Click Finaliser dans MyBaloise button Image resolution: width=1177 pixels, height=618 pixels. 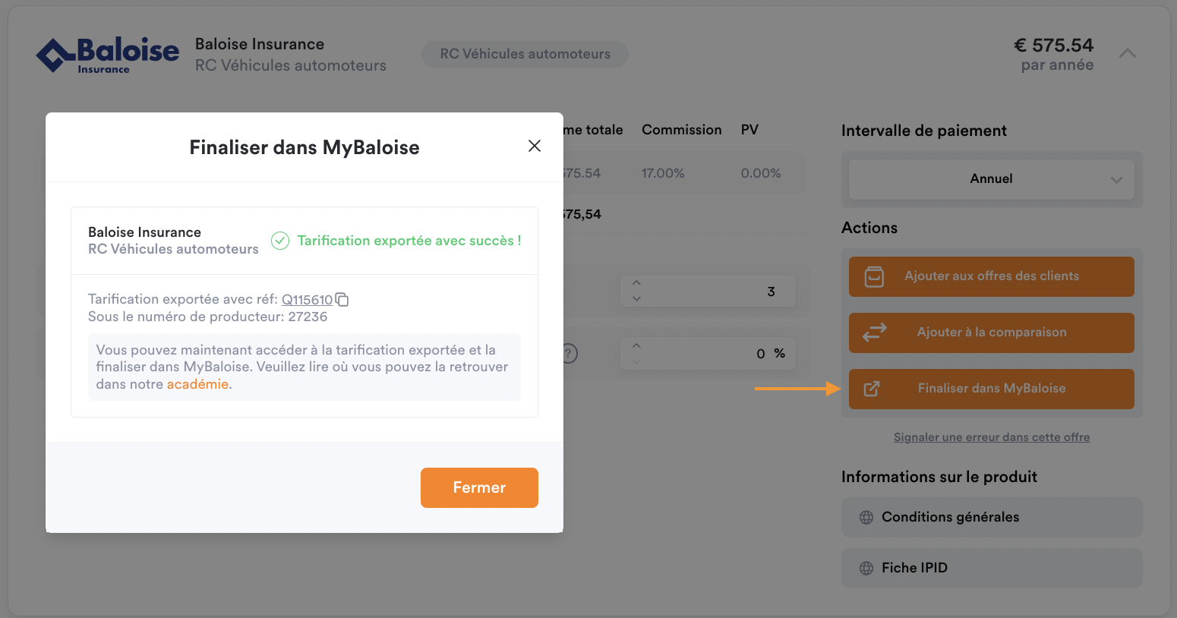(991, 389)
